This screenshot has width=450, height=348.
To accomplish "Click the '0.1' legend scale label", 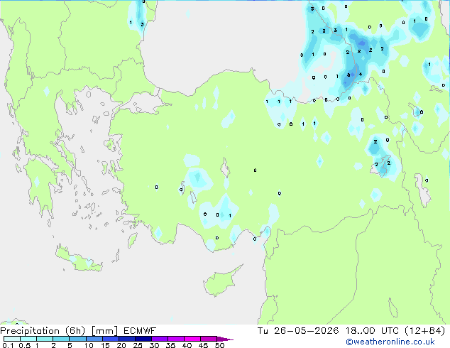I will click(x=8, y=345).
